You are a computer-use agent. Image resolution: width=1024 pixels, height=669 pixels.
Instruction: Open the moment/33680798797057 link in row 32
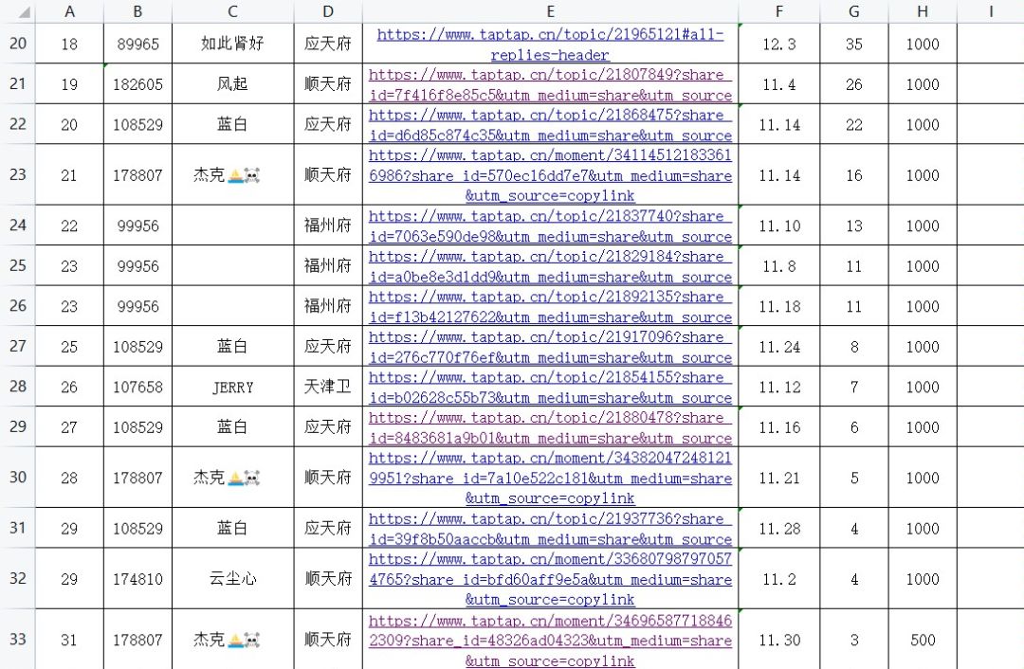pyautogui.click(x=551, y=579)
